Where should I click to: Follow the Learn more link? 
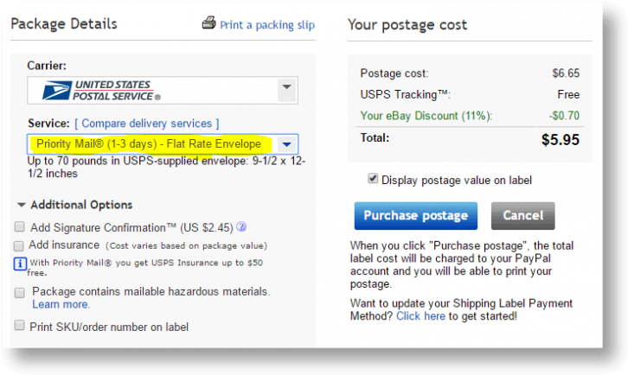click(x=61, y=304)
